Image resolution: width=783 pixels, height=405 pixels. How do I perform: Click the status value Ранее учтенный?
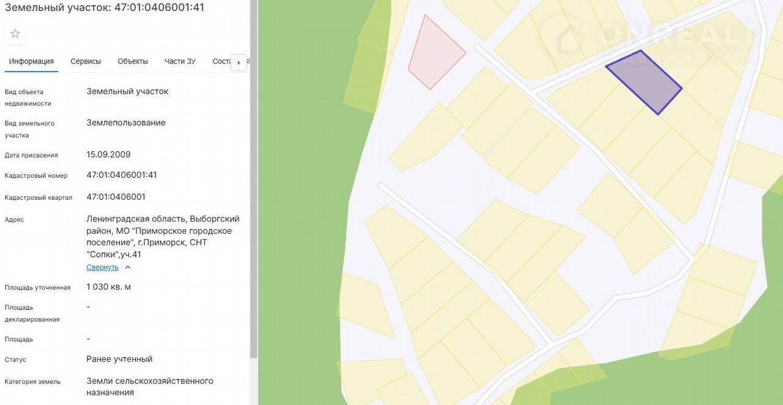click(x=119, y=359)
